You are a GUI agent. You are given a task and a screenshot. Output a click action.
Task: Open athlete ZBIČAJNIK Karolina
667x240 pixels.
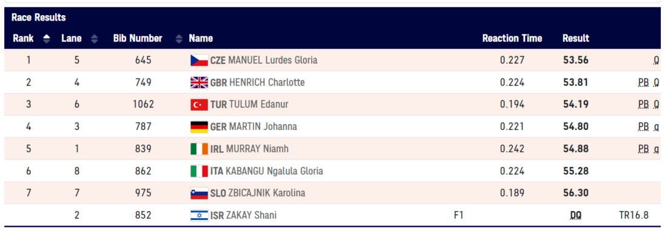(x=267, y=193)
